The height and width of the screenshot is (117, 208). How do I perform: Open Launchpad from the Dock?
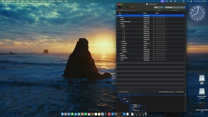click(66, 114)
